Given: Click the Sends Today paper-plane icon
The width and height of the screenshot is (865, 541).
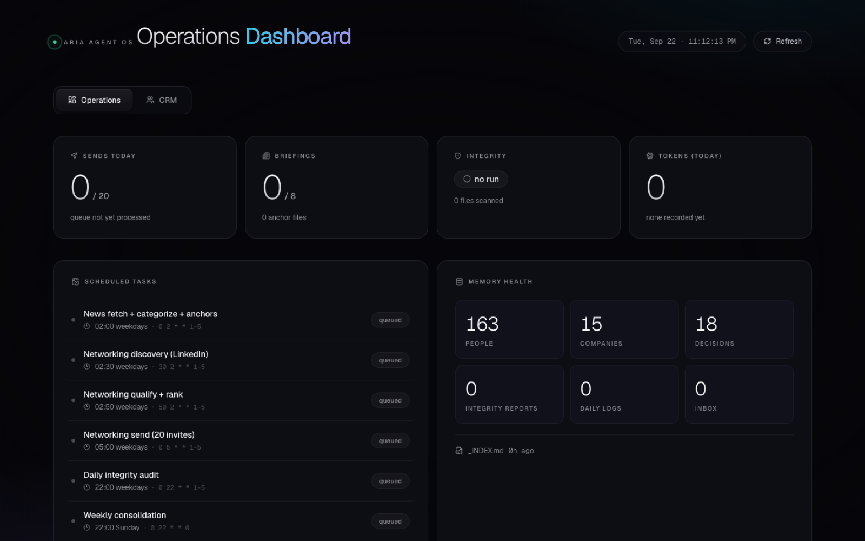Looking at the screenshot, I should point(74,156).
